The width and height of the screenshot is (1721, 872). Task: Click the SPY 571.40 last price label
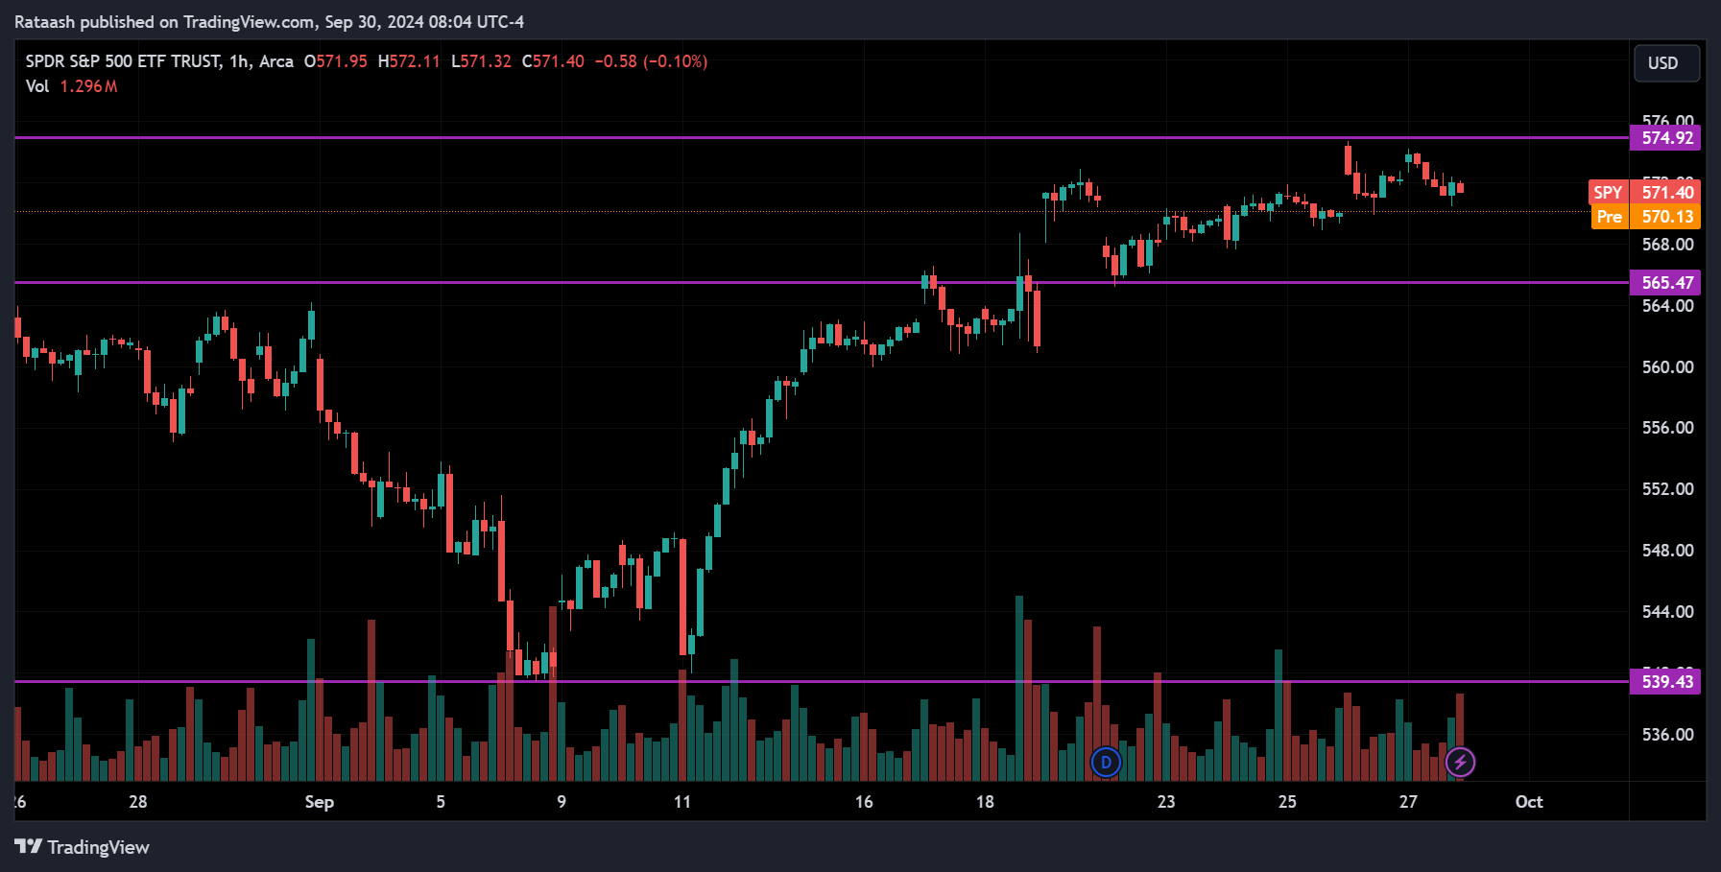click(x=1644, y=193)
